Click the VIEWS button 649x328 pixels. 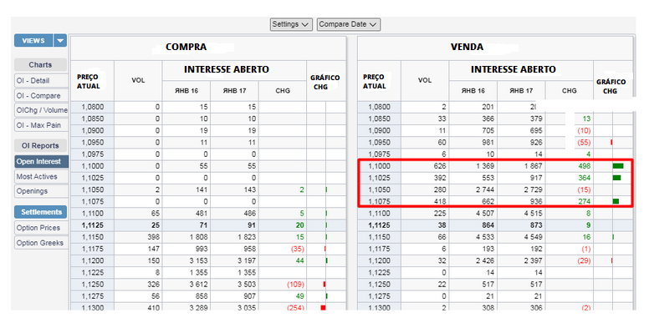tap(33, 41)
